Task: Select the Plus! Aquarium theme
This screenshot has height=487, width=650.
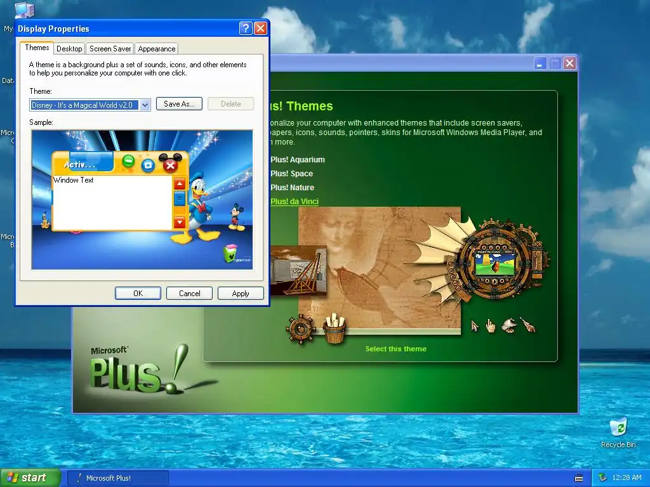Action: point(298,159)
